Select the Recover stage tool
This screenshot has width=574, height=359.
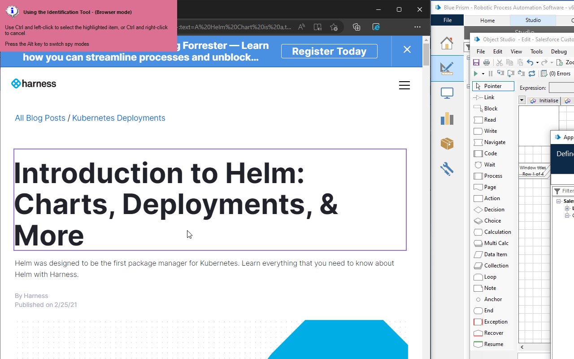489,333
